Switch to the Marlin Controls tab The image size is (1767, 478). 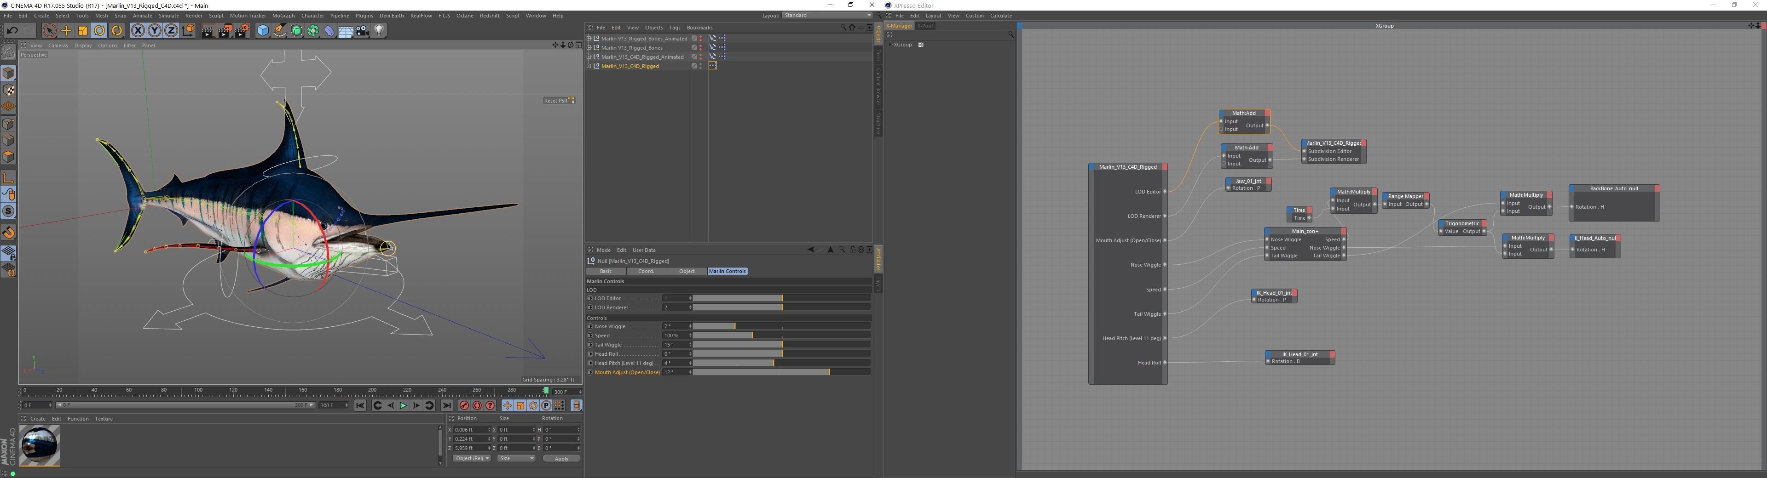727,271
